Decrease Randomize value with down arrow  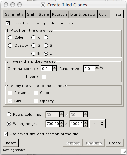[x=97, y=70]
